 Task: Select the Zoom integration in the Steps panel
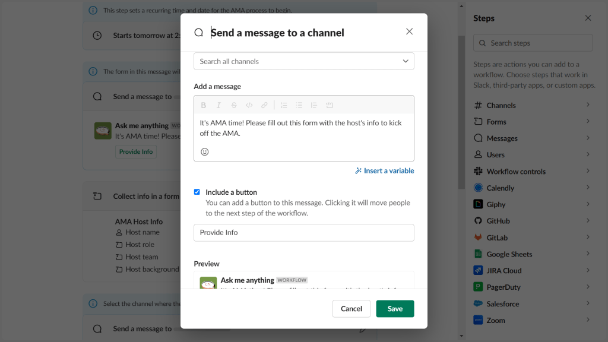tap(533, 320)
